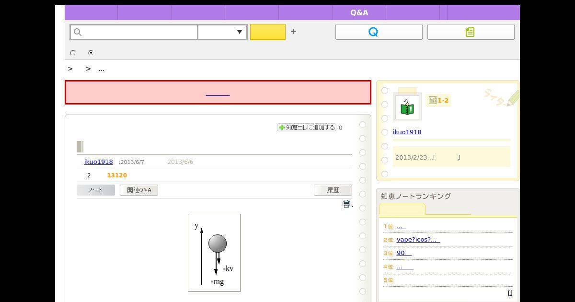Open the vape?icos?... ranking link
The image size is (575, 302).
tap(418, 240)
